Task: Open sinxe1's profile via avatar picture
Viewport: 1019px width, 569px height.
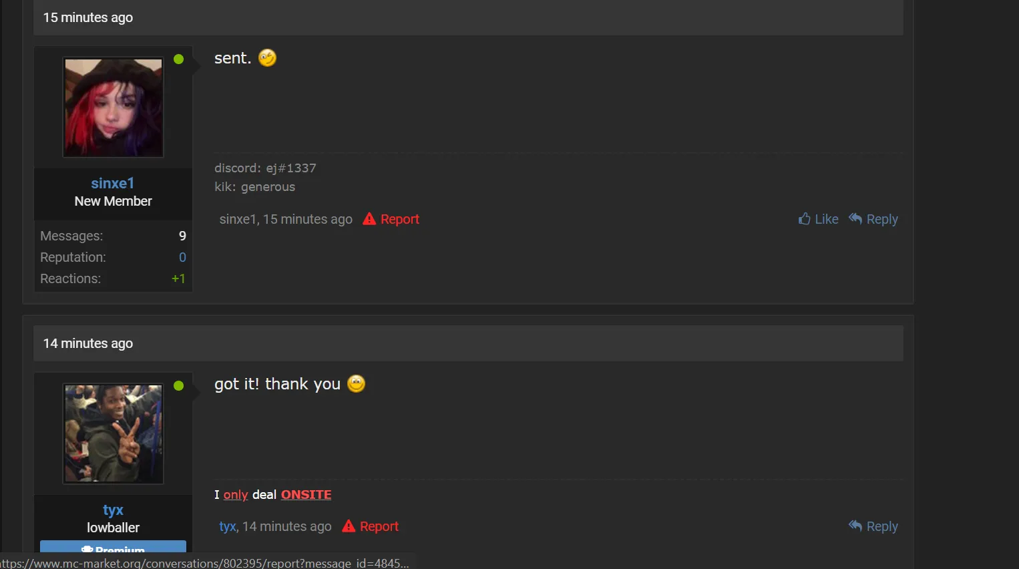Action: coord(114,108)
